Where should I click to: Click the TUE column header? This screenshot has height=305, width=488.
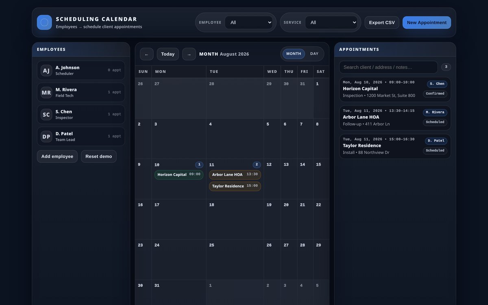tap(235, 72)
